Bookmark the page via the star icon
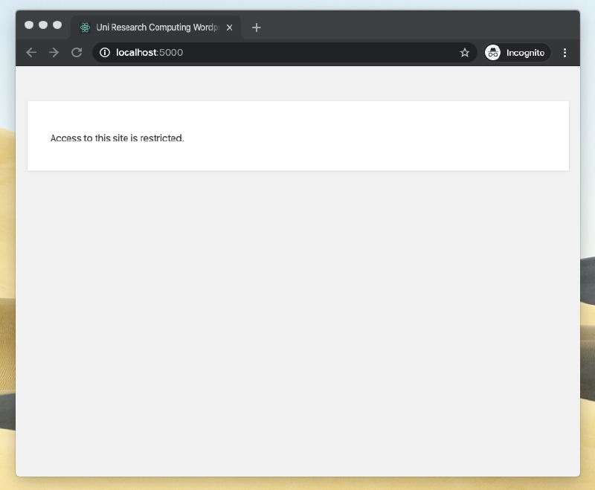The width and height of the screenshot is (595, 490). [x=465, y=52]
